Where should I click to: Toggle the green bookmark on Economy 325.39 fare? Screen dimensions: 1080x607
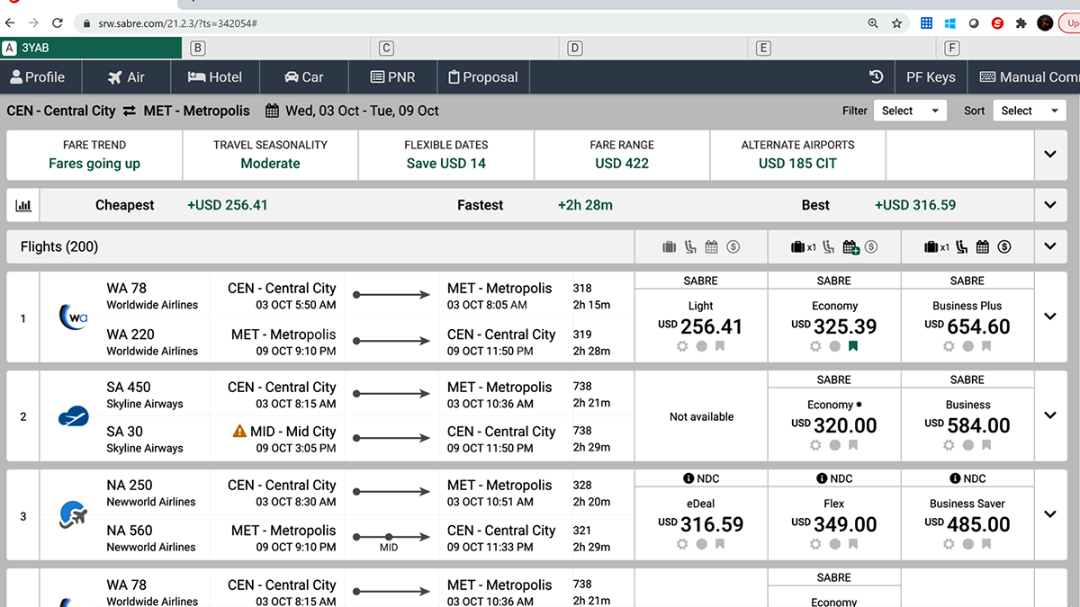click(x=853, y=346)
